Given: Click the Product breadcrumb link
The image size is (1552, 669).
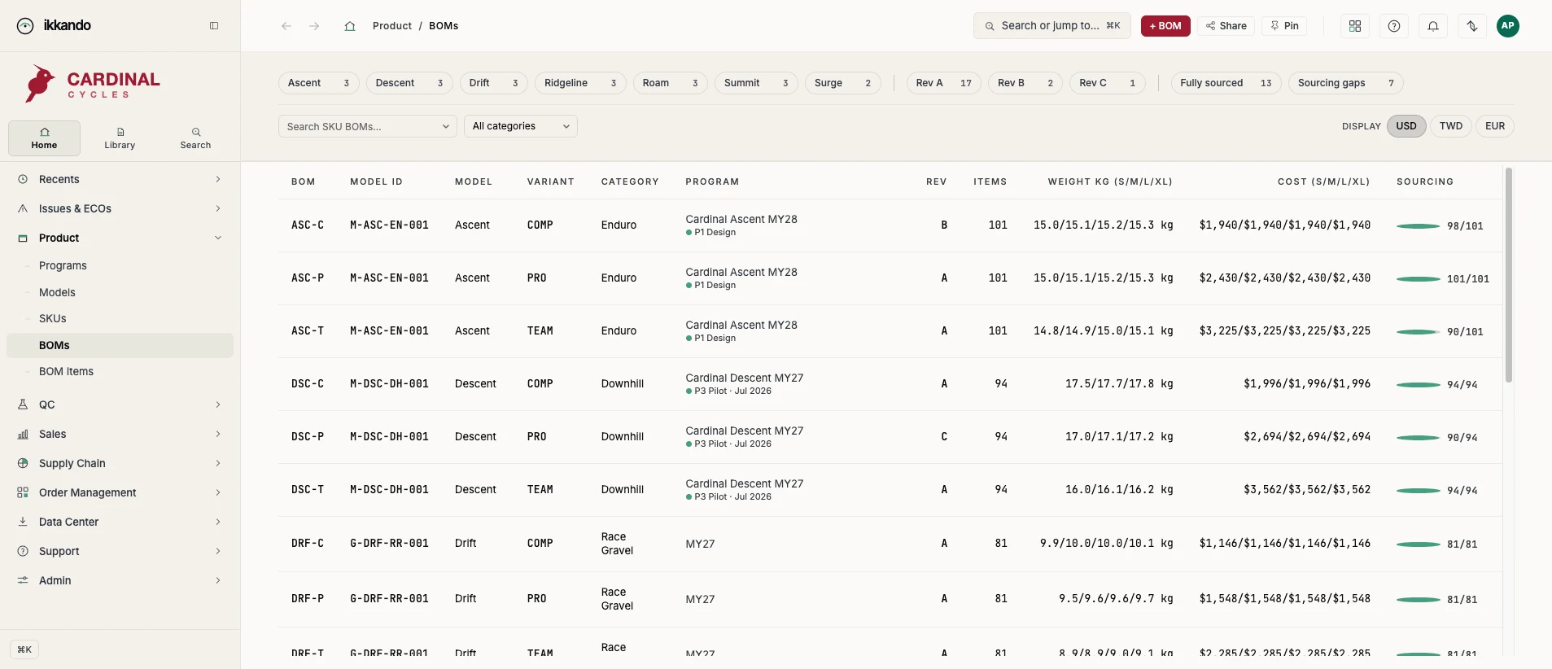Looking at the screenshot, I should coord(392,26).
